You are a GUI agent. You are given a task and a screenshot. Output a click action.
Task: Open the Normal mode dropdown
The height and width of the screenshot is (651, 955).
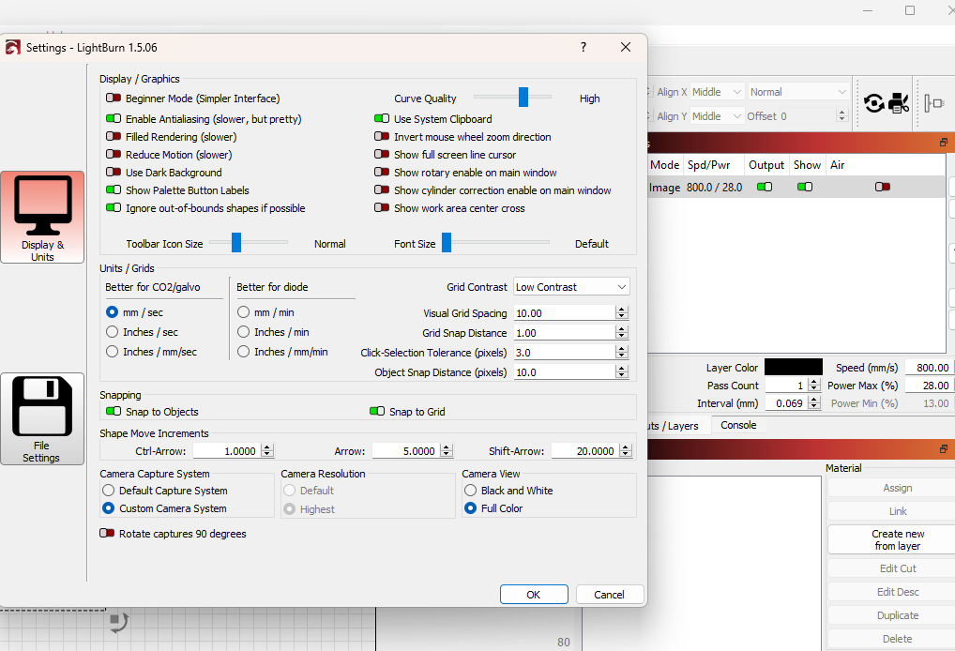[798, 92]
